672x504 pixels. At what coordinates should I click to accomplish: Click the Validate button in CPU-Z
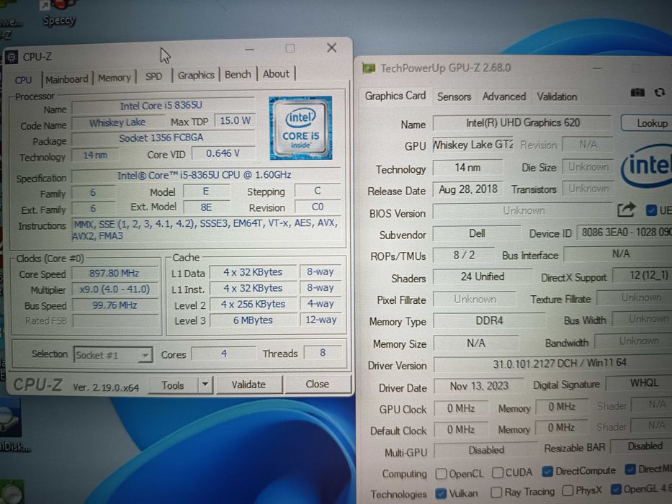click(x=248, y=384)
